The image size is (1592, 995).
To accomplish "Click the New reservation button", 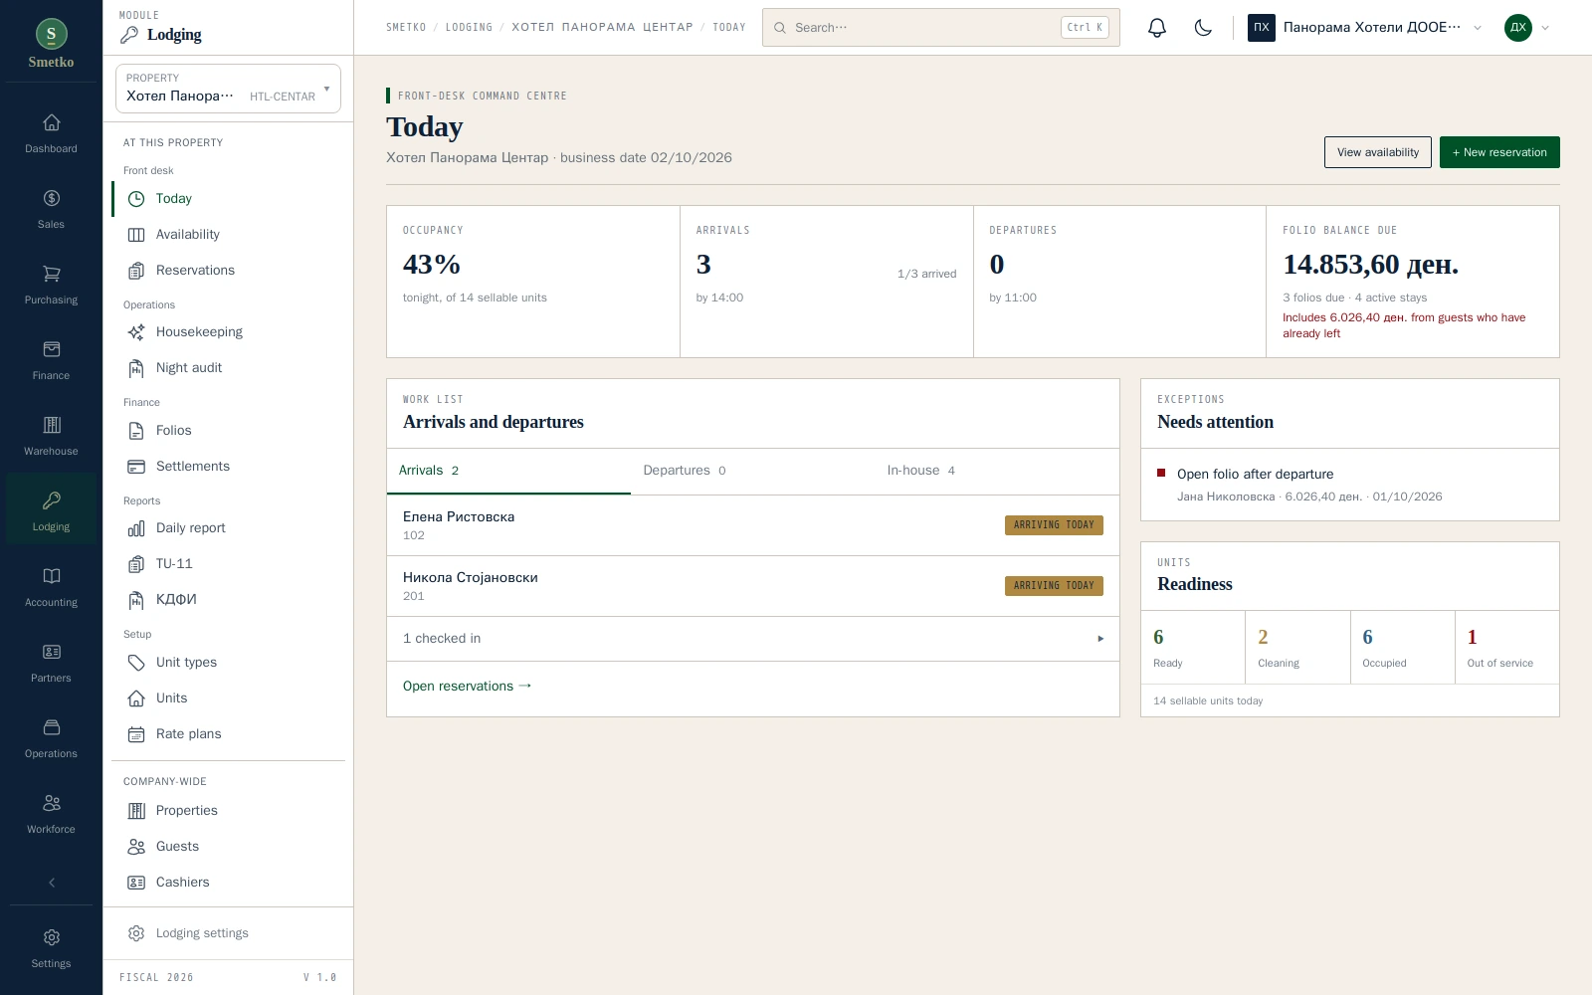I will [1499, 152].
